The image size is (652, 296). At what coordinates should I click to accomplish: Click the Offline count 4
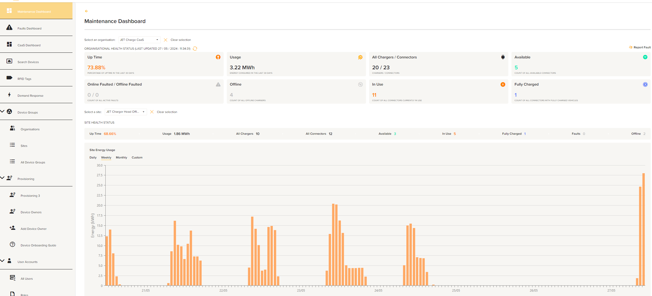[231, 95]
